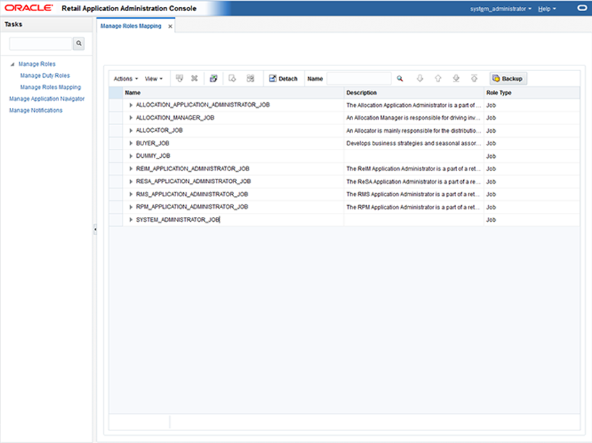Expand the REIM_APPLICATION_ADMINISTRATOR_JOB row

pos(131,168)
